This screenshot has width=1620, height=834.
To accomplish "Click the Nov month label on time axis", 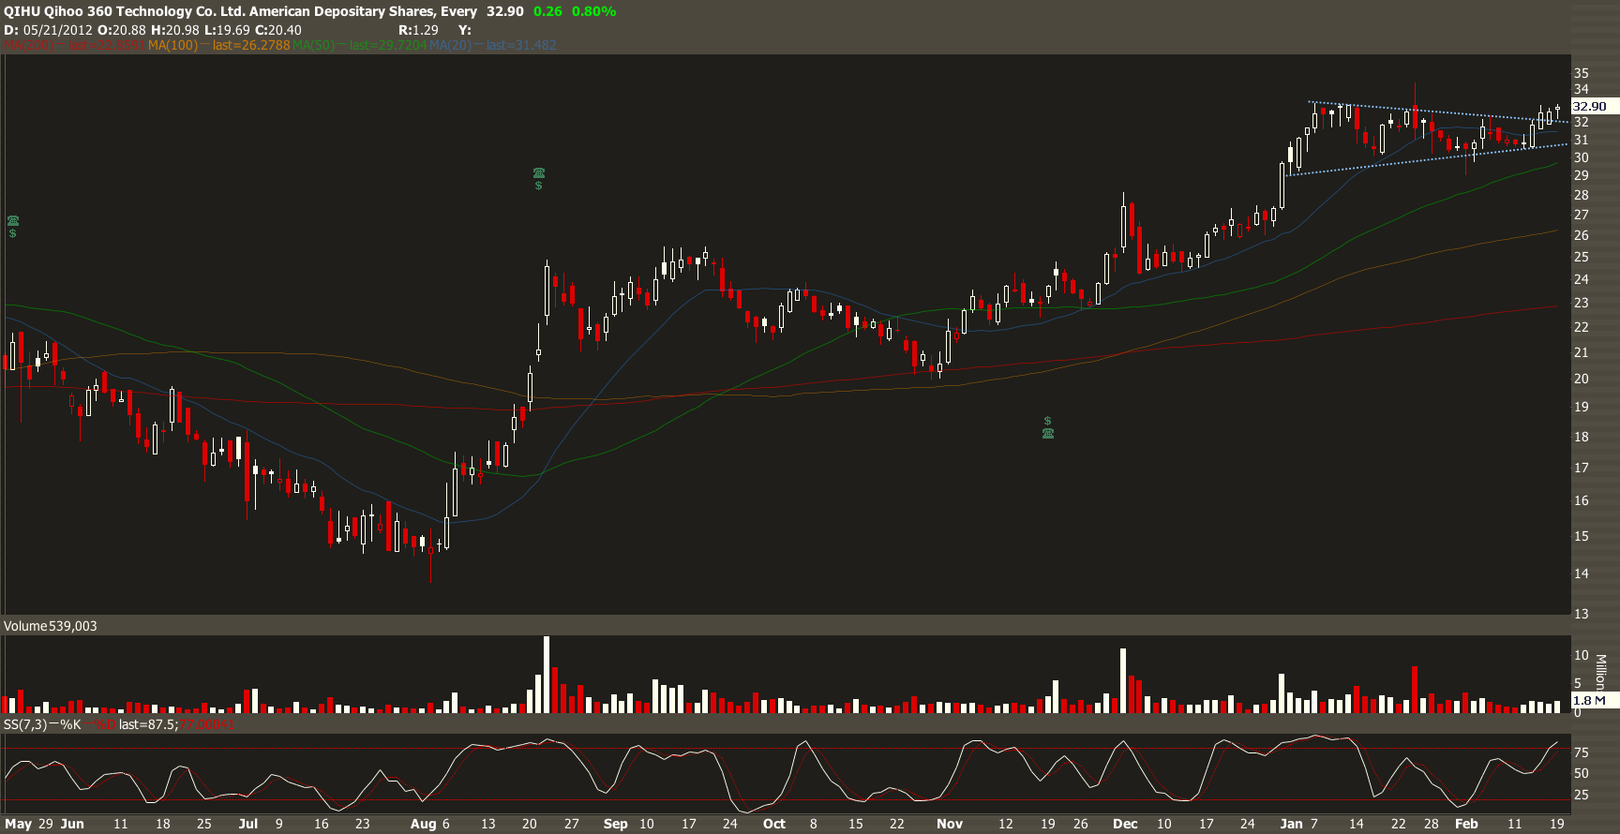I will 950,824.
